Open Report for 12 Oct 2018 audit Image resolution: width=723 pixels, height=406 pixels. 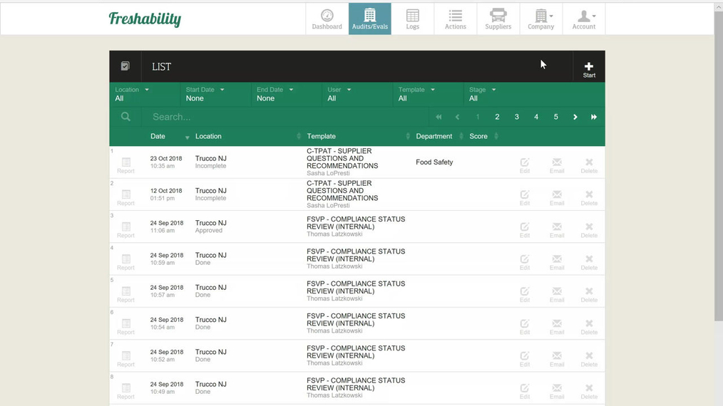125,198
